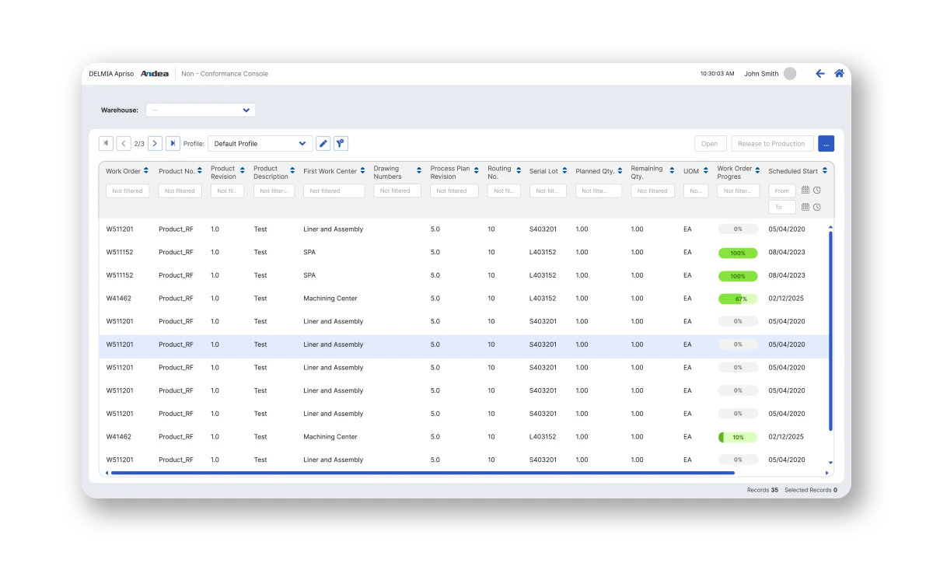Click the Open button
Screen dimensions: 933x563
click(709, 144)
